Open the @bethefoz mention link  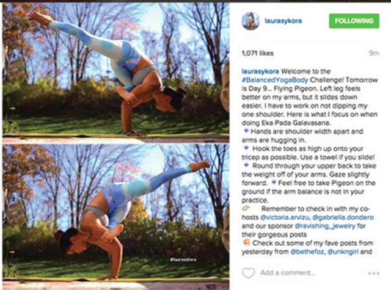pos(307,252)
